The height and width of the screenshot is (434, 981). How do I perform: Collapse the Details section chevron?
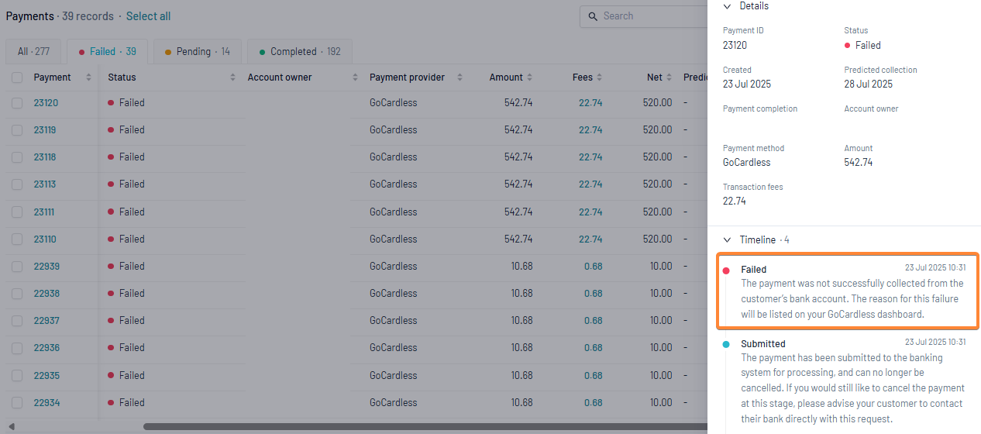point(727,6)
